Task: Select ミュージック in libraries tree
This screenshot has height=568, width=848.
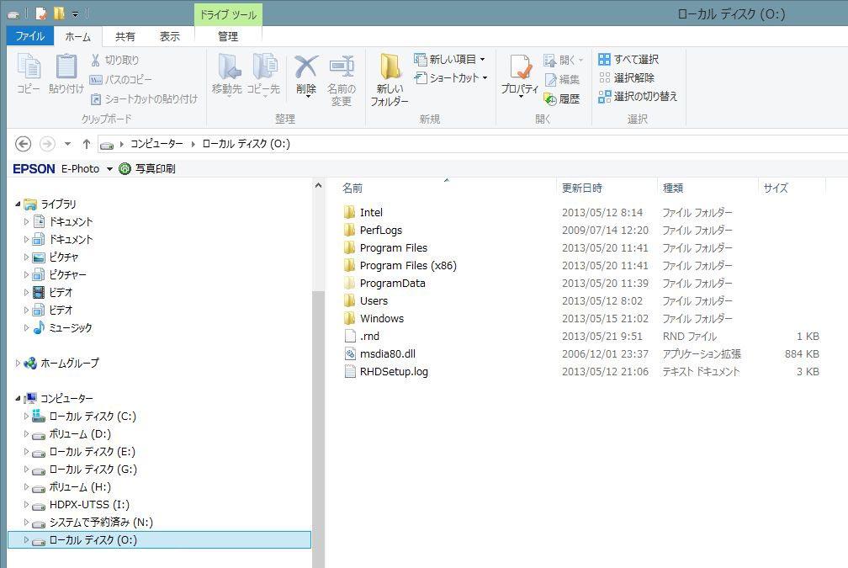Action: (x=71, y=328)
